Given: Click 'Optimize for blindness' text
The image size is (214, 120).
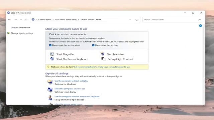Looking at the screenshot, I should (65, 84).
